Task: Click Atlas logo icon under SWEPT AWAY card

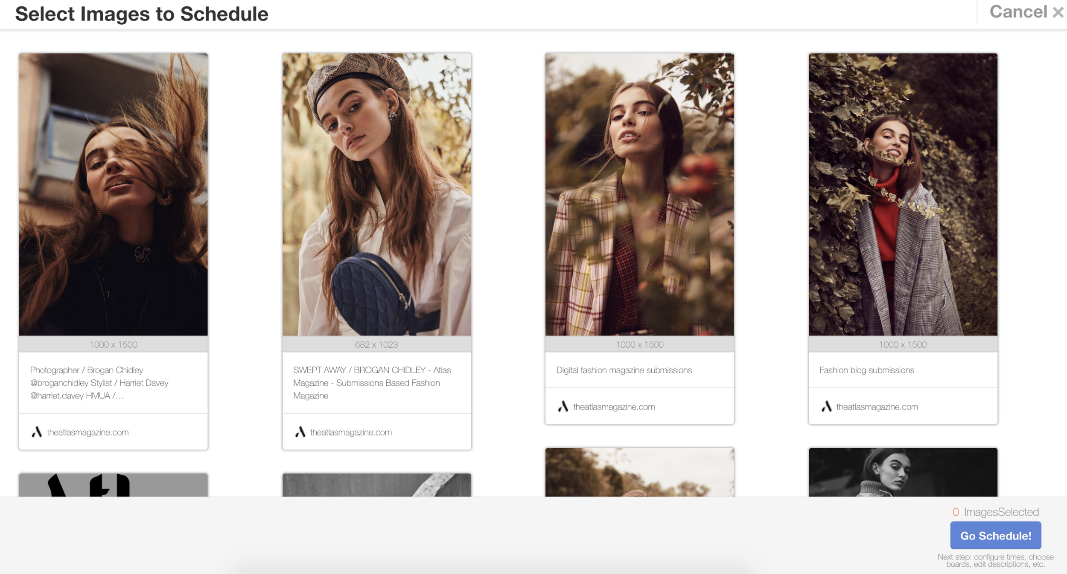Action: tap(300, 432)
